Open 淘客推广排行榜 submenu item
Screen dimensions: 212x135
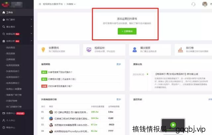(14, 95)
